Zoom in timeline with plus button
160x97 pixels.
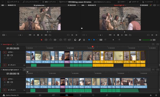[x=119, y=40]
